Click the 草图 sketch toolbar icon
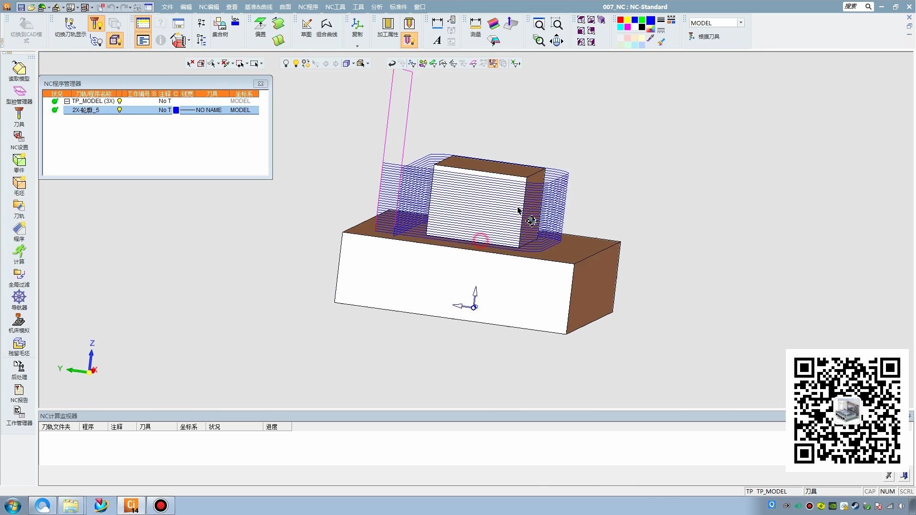The width and height of the screenshot is (916, 515). point(306,27)
